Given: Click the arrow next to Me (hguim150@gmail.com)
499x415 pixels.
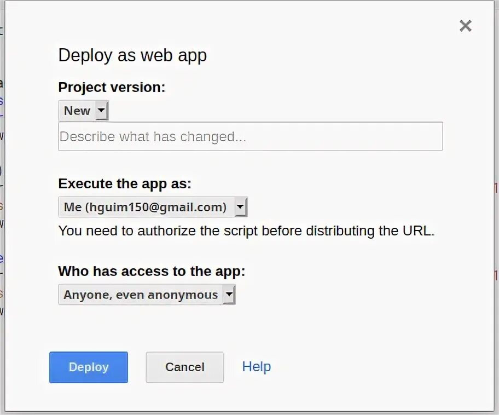Looking at the screenshot, I should point(241,207).
